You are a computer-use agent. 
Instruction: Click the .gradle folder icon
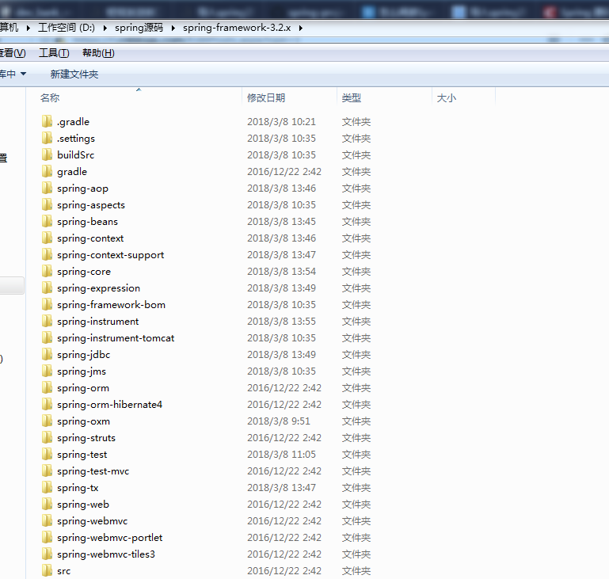click(47, 121)
